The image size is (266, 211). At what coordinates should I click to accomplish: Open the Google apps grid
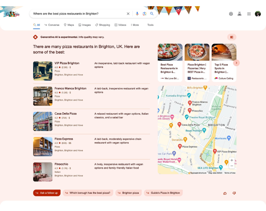tap(249, 14)
